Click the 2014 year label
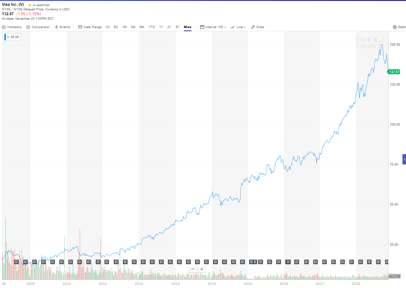Viewport: 406px width, 288px height. point(212,284)
